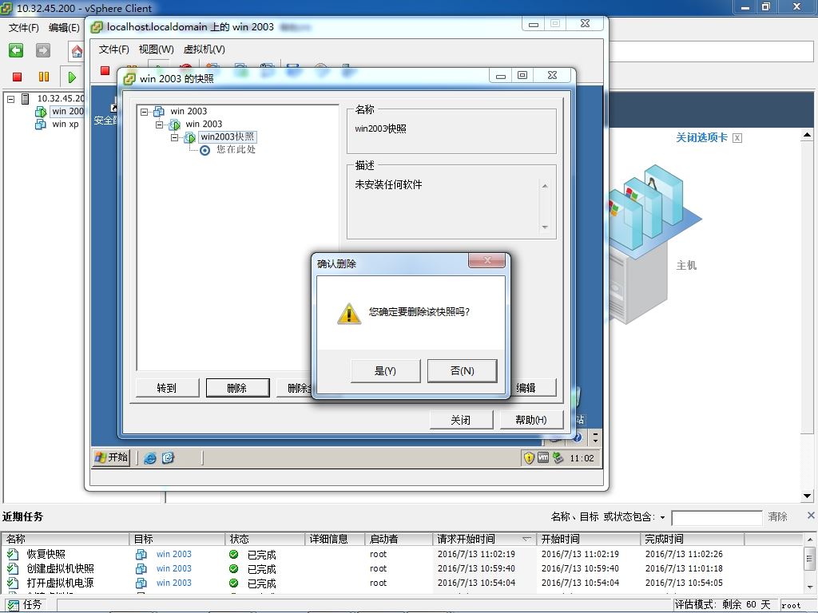This screenshot has width=818, height=613.
Task: Click 开始 Start button in guest taskbar
Action: click(x=111, y=457)
